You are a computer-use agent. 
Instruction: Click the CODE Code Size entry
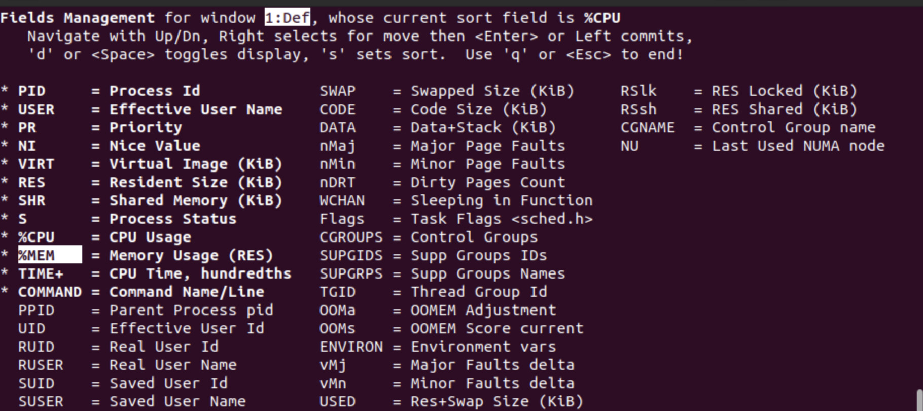coord(337,109)
